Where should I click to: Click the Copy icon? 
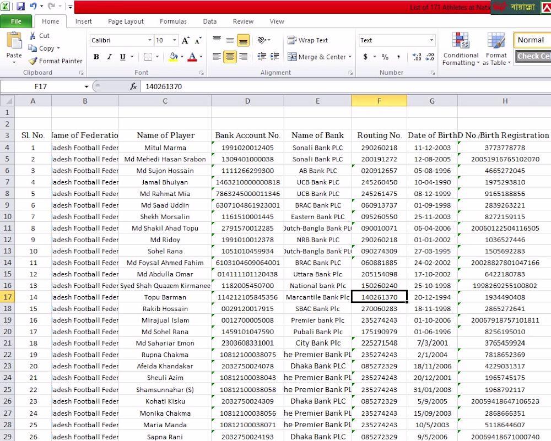[x=33, y=48]
